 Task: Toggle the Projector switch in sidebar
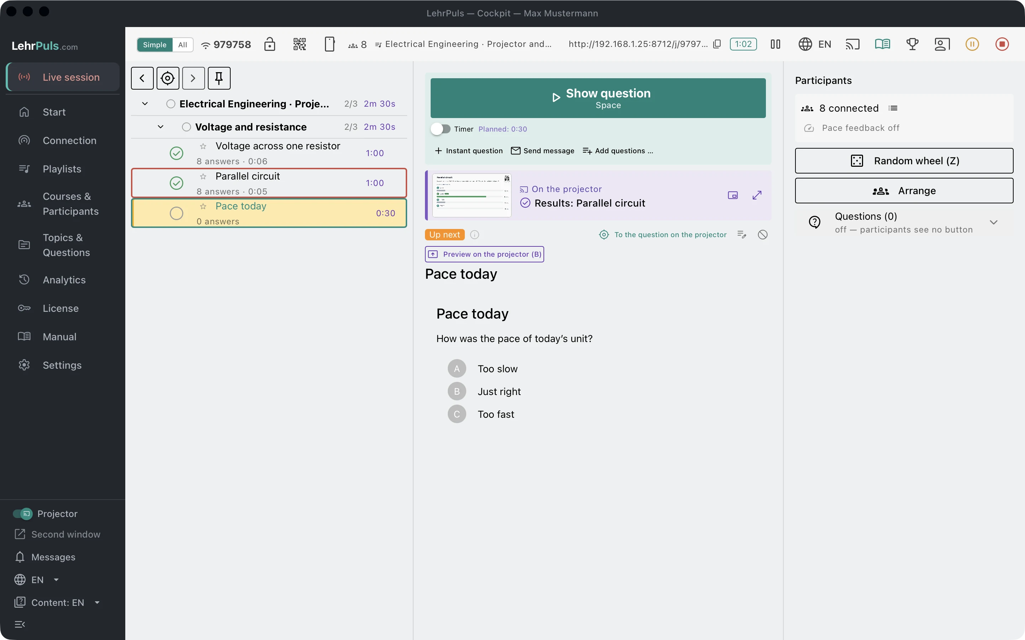click(x=22, y=513)
